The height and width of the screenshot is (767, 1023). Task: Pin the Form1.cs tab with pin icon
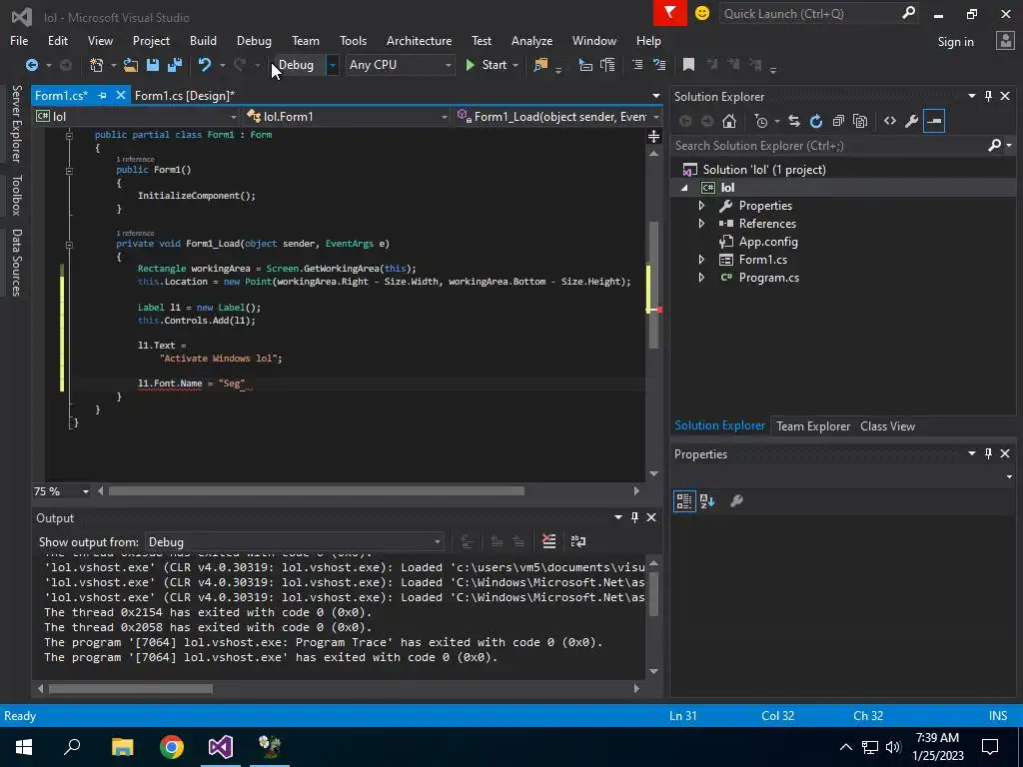pyautogui.click(x=103, y=96)
